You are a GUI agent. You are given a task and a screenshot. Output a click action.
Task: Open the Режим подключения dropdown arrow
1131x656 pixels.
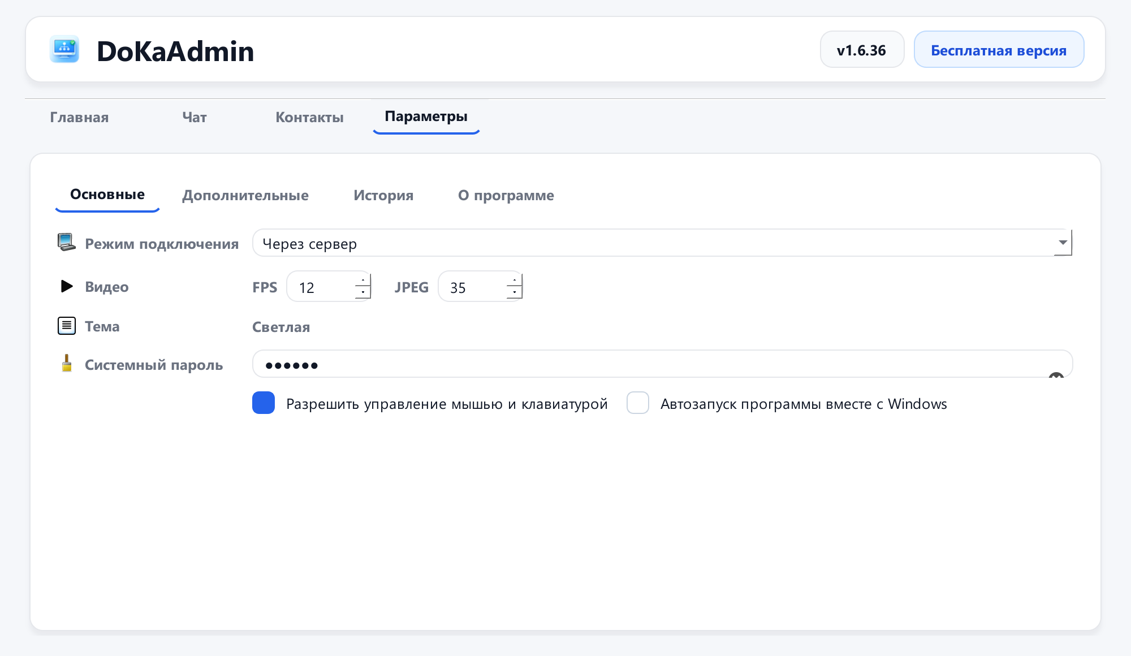(1063, 243)
